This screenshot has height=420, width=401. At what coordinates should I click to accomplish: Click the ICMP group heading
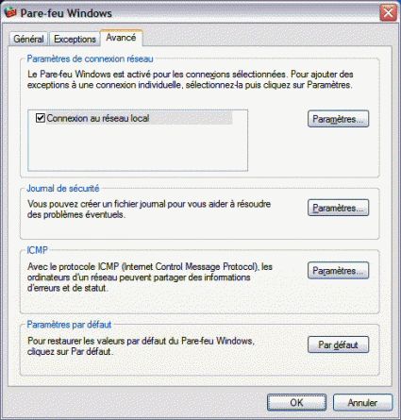[37, 250]
